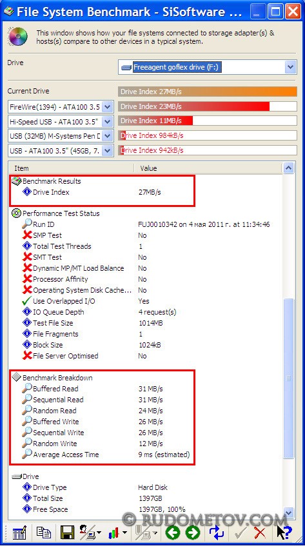Click the context help cursor icon
This screenshot has width=305, height=548.
pos(284,533)
